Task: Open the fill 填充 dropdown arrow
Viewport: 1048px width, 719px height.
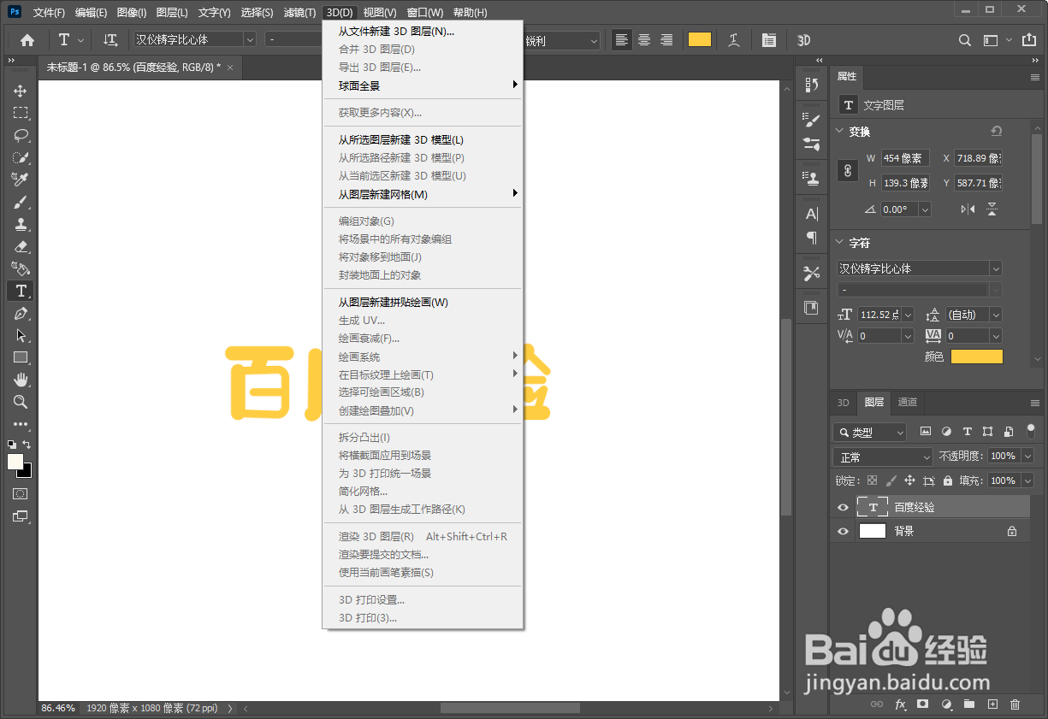Action: click(1027, 480)
